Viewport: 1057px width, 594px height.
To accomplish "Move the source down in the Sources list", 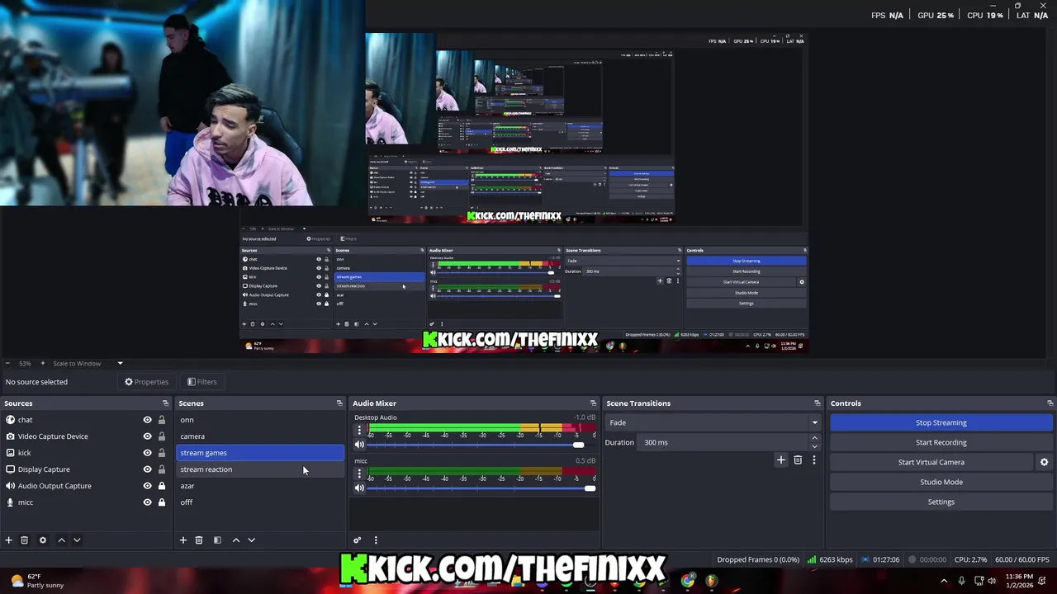I will click(77, 540).
